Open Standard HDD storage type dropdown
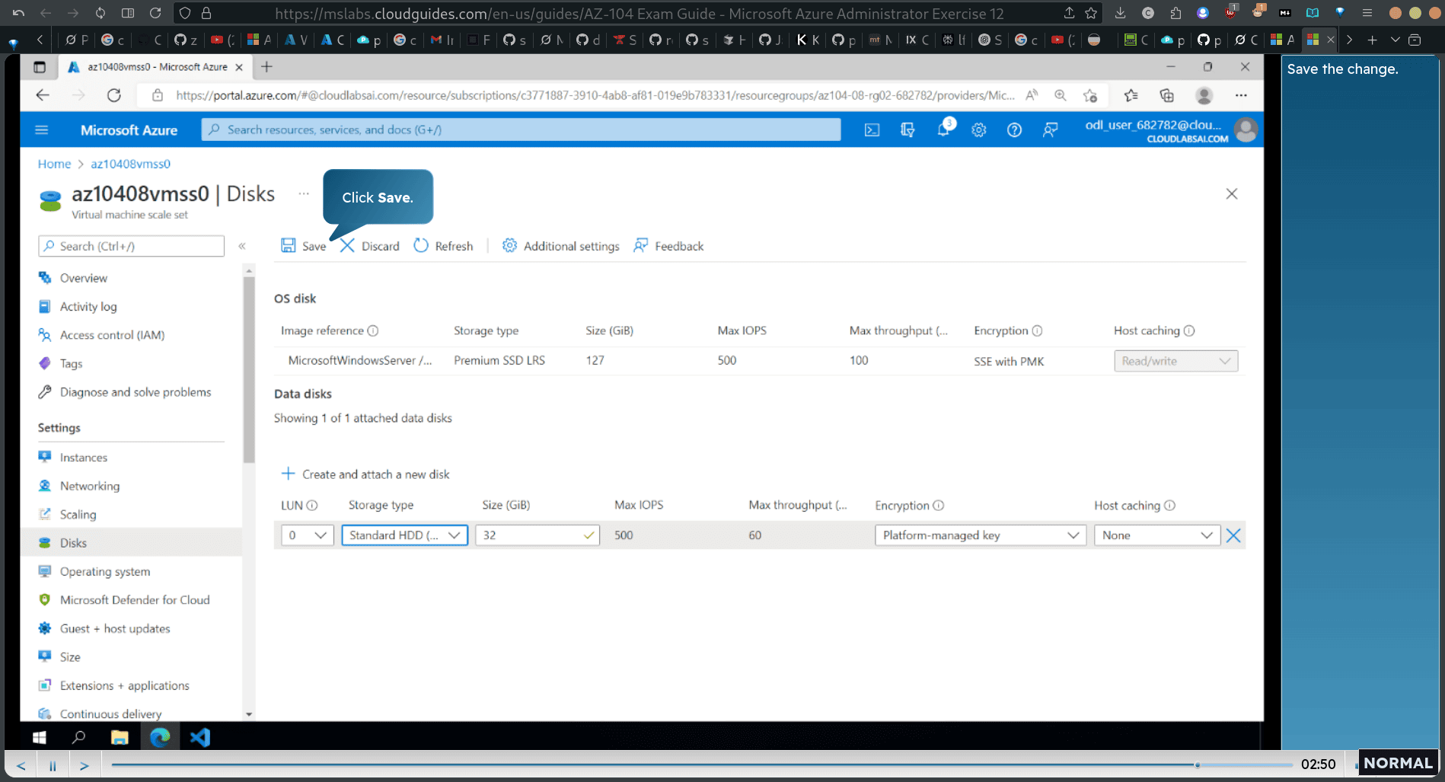The height and width of the screenshot is (782, 1445). click(x=404, y=535)
